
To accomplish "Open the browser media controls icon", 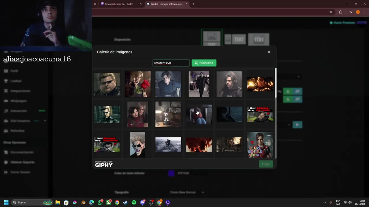I will pyautogui.click(x=351, y=12).
